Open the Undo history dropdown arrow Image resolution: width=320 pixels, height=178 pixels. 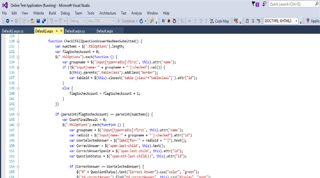56,21
